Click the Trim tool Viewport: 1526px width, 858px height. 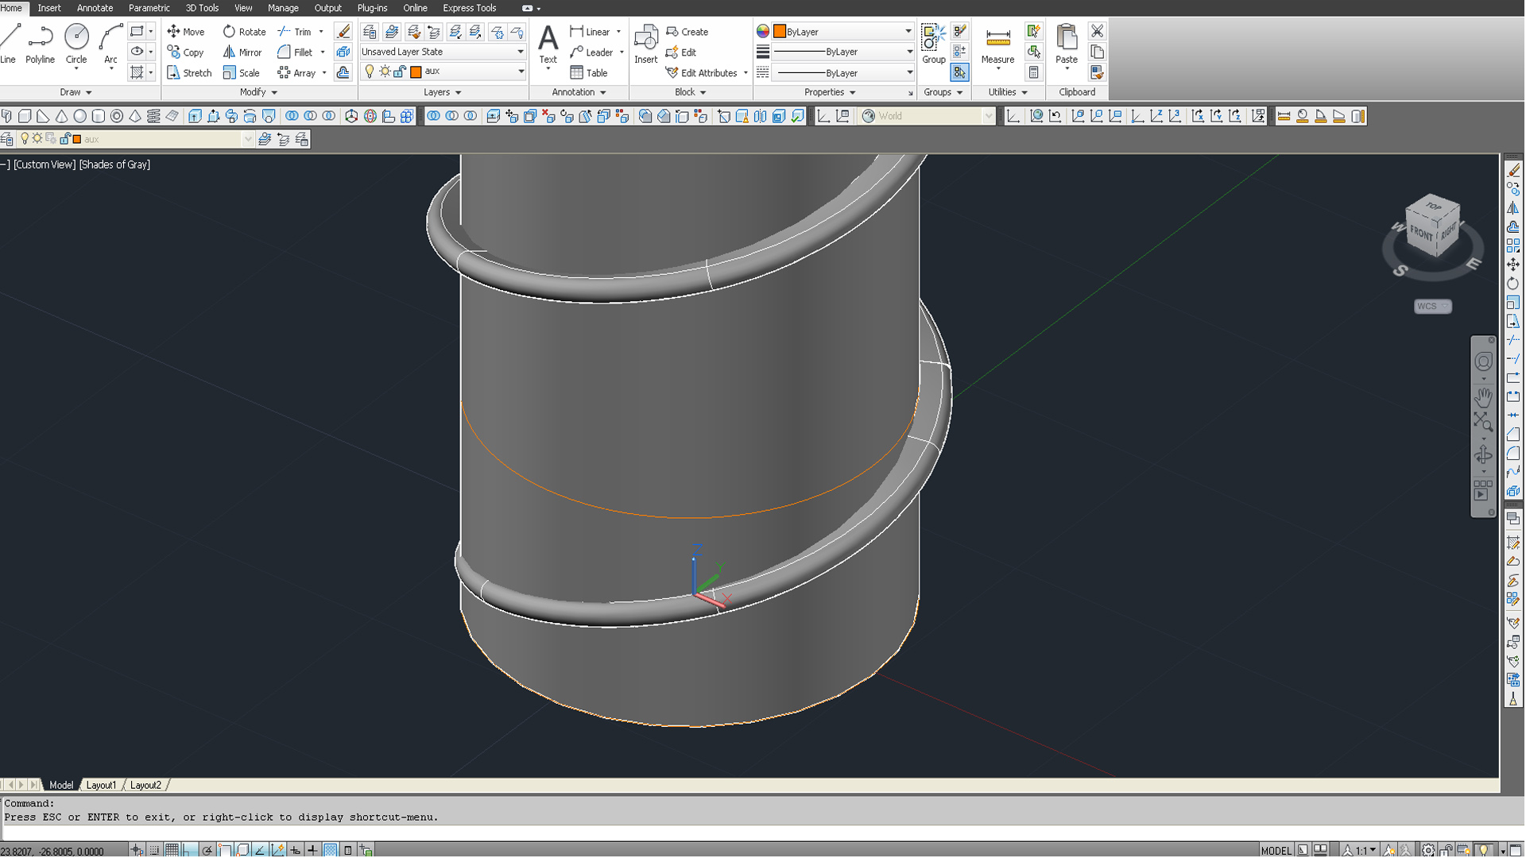tap(295, 32)
